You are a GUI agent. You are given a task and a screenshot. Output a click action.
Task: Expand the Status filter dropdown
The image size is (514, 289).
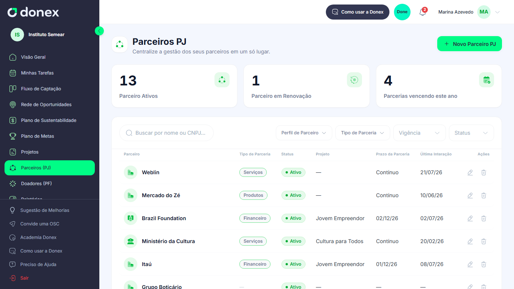[471, 133]
